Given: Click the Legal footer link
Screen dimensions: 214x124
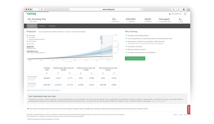Looking at the screenshot, I should point(181,115).
